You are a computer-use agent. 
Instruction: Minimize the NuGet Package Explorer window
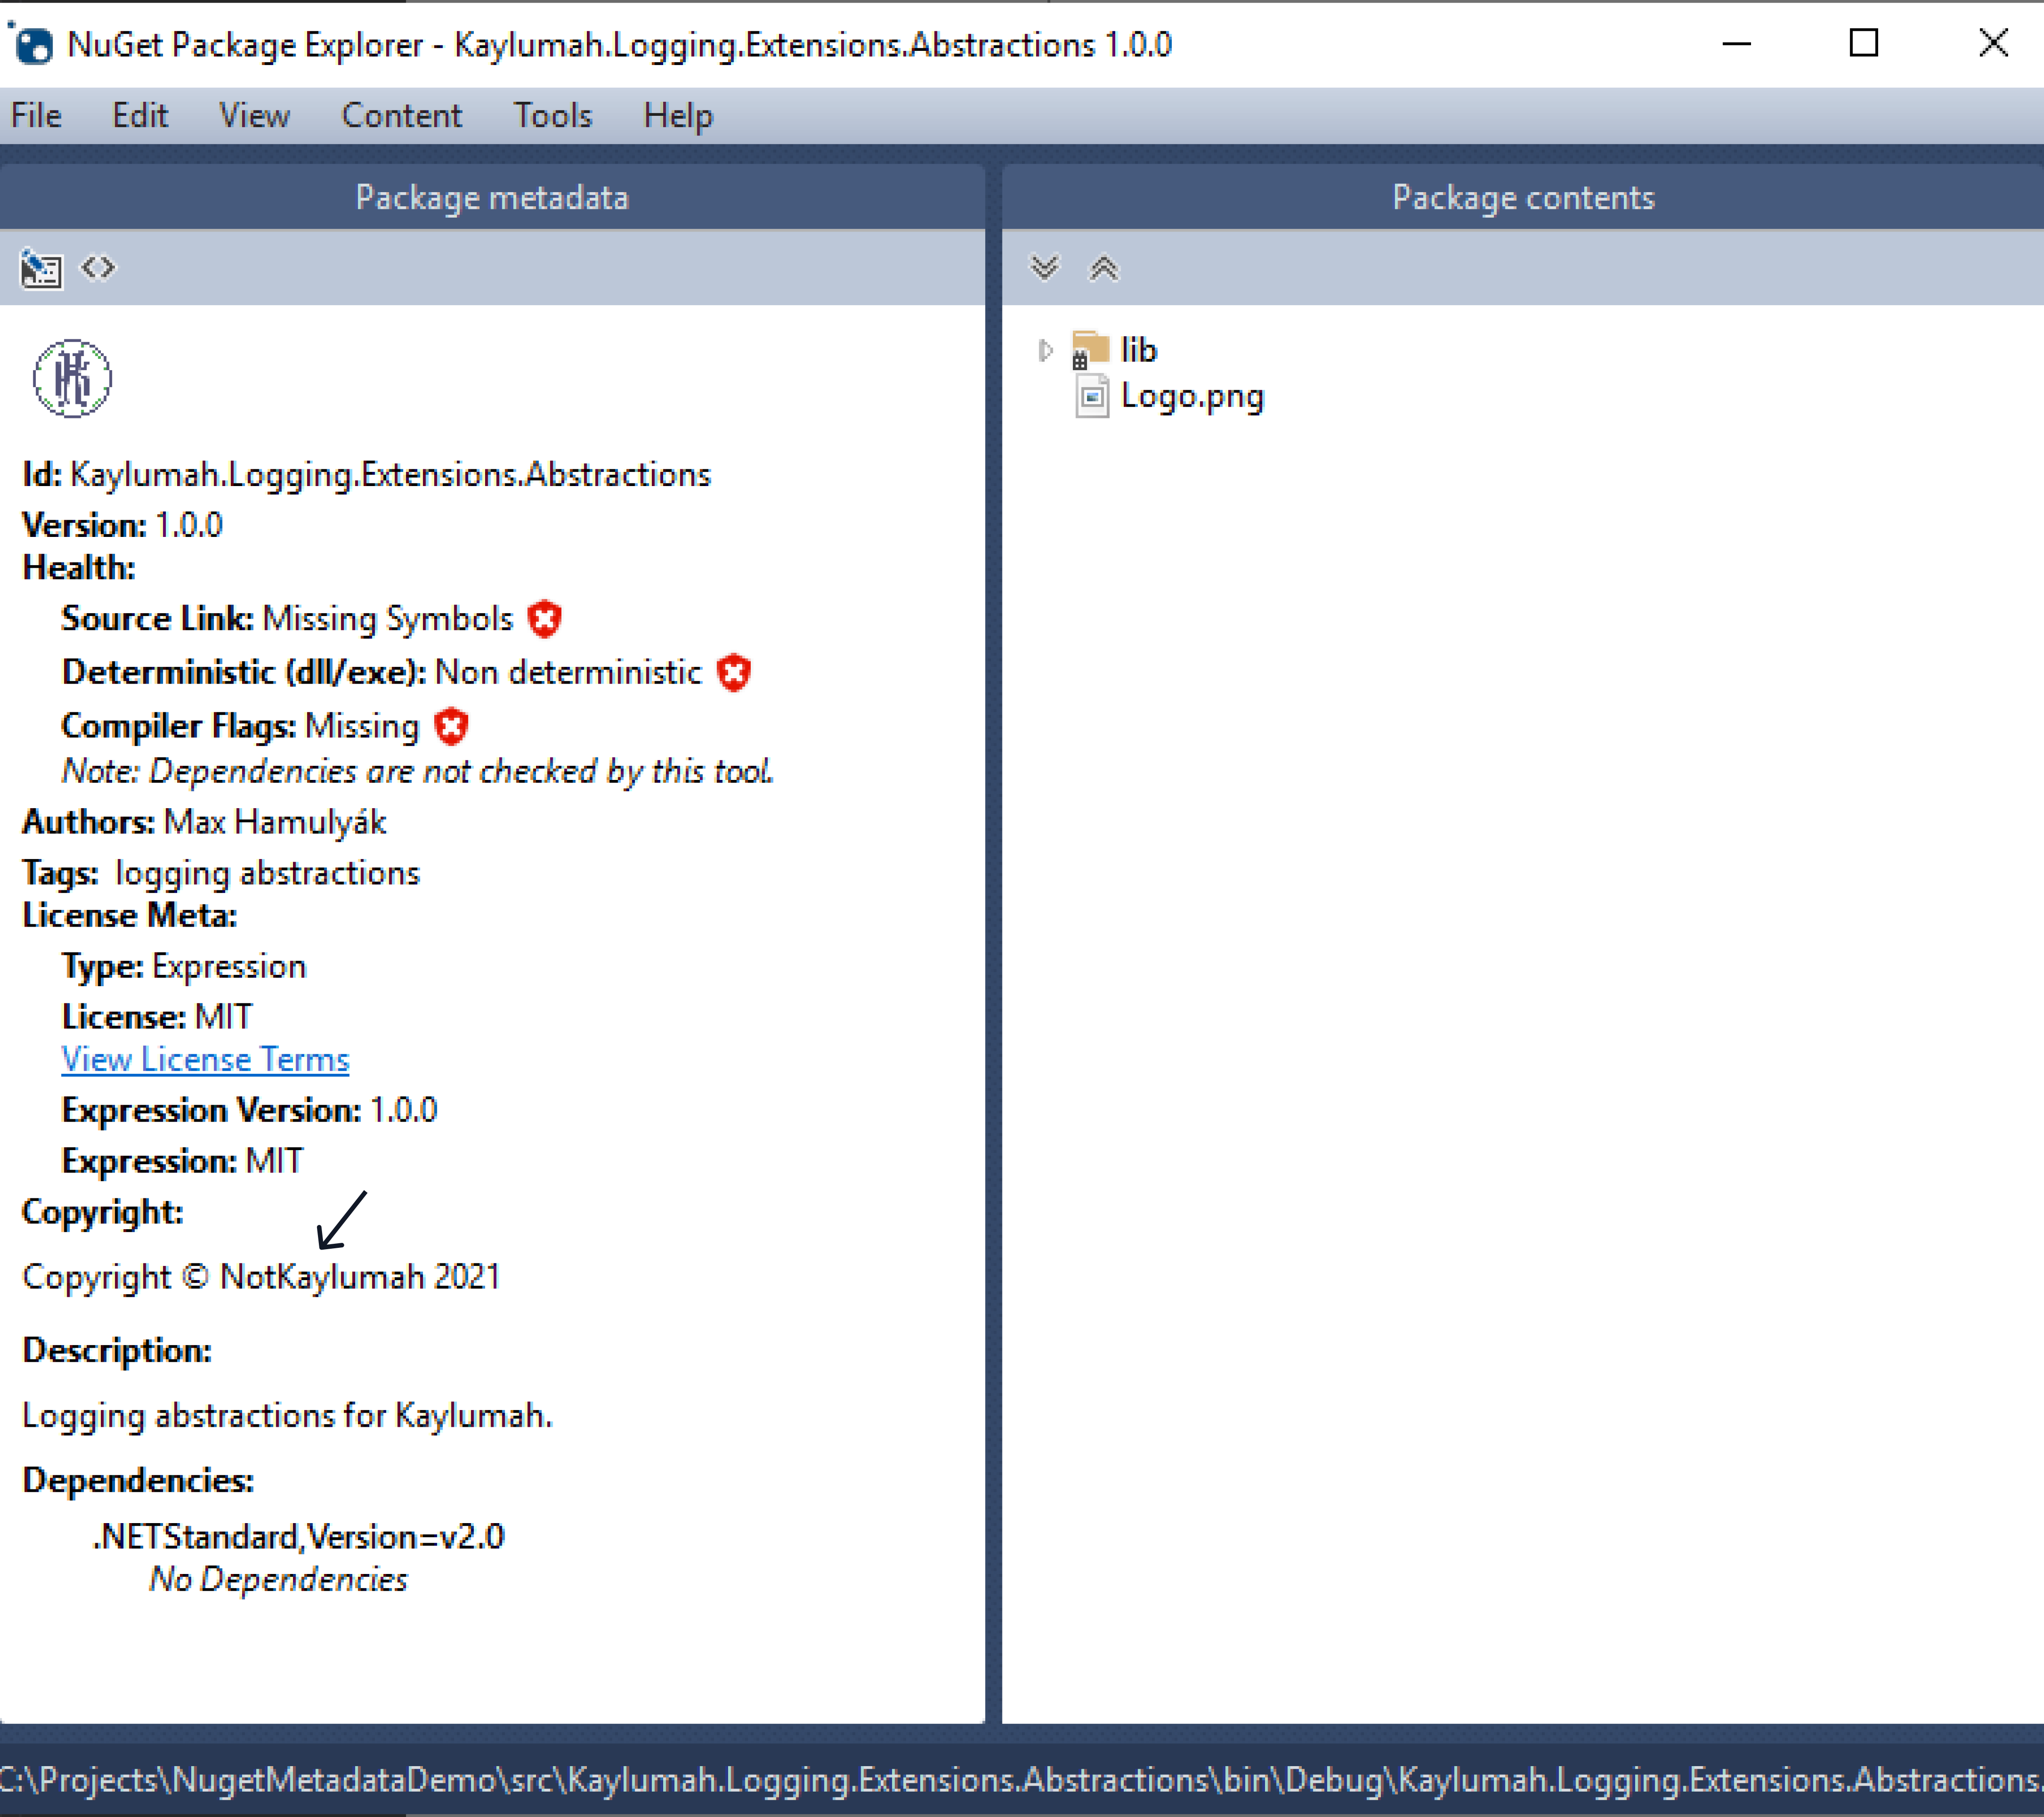(1737, 44)
